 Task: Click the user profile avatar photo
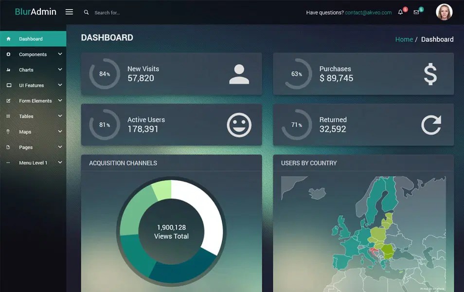444,12
